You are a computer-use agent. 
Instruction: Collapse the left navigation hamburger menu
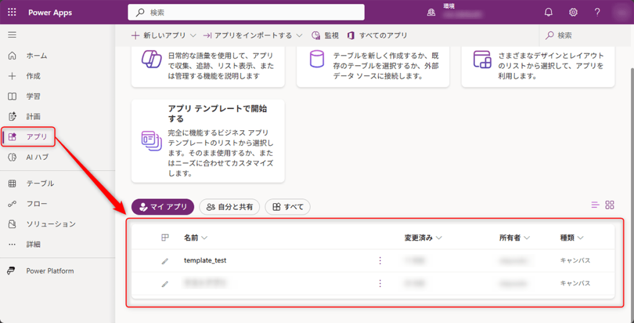12,35
